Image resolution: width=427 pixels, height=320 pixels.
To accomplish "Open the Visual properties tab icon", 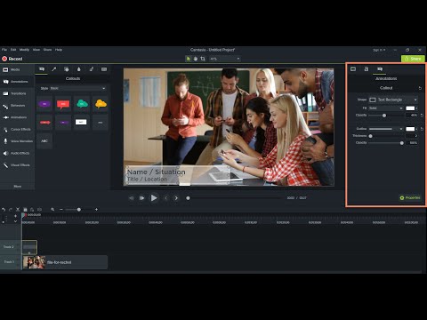I will click(353, 69).
